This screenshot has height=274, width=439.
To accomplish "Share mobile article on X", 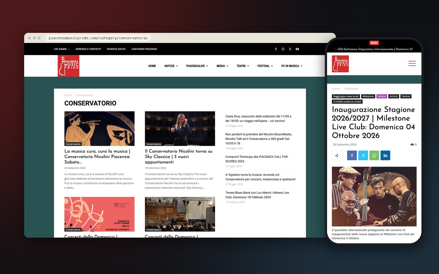I will [x=363, y=155].
